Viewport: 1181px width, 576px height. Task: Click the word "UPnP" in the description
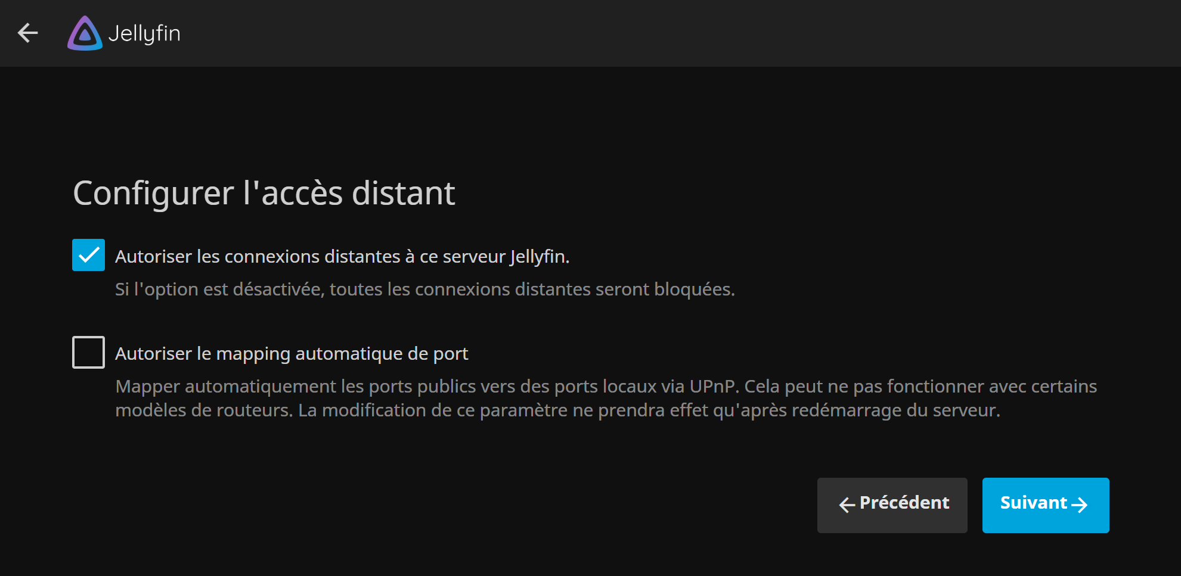tap(714, 387)
